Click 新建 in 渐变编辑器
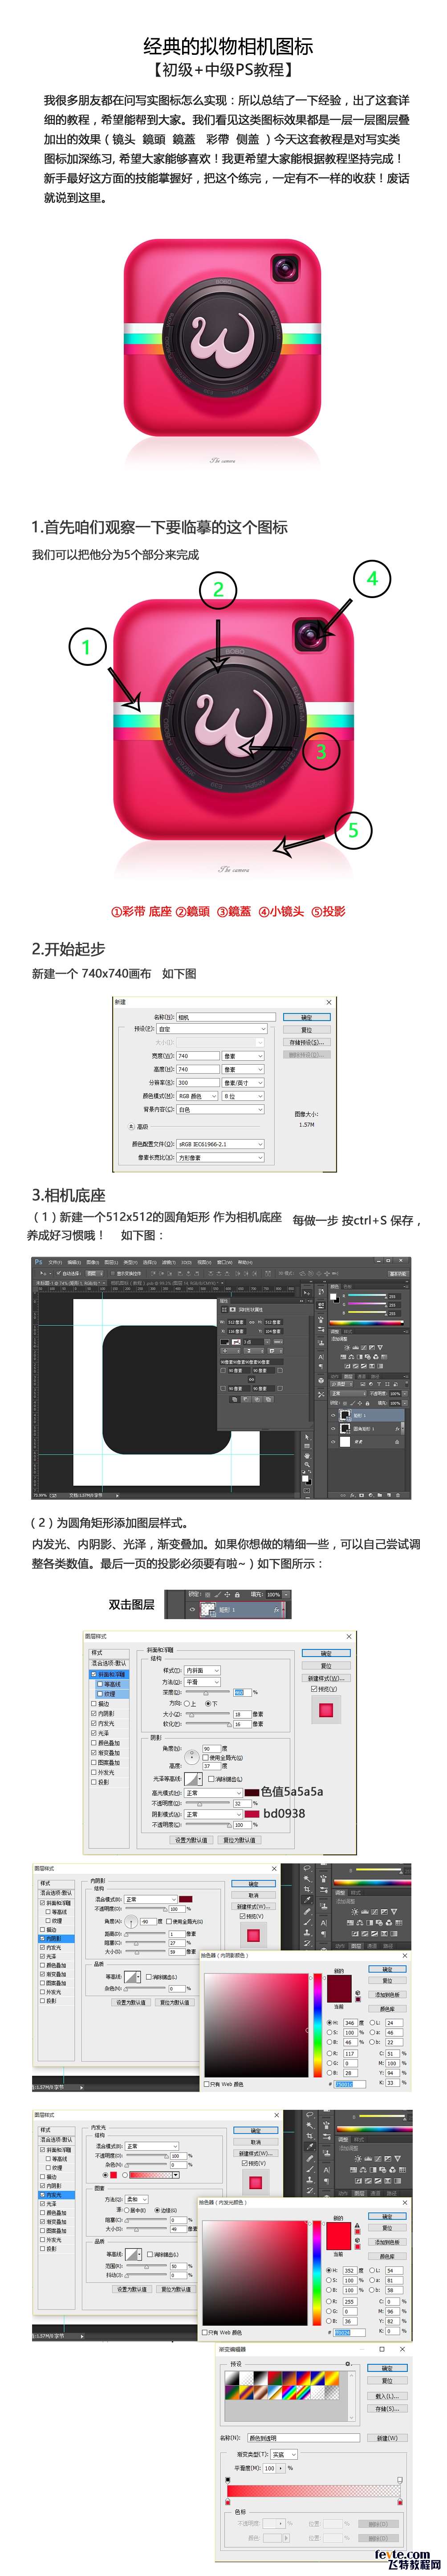The image size is (447, 2576). [x=387, y=2438]
